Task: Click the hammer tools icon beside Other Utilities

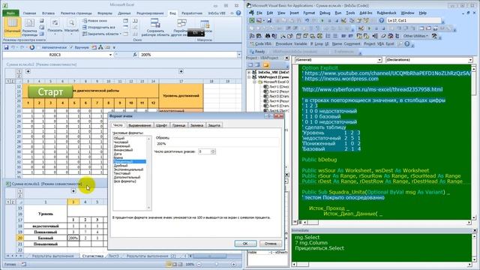Action: [435, 36]
